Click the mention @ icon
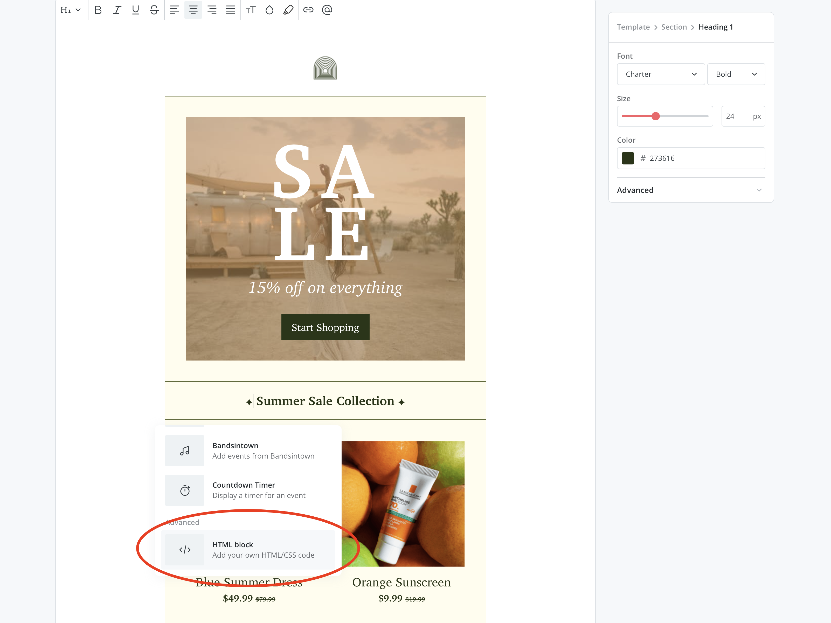Image resolution: width=831 pixels, height=623 pixels. [327, 10]
